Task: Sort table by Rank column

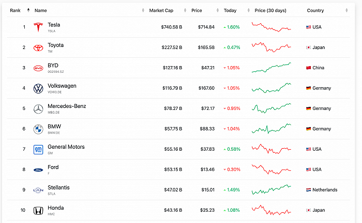Action: click(15, 10)
